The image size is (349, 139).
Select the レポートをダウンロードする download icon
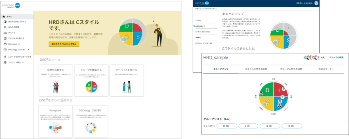pos(4,57)
